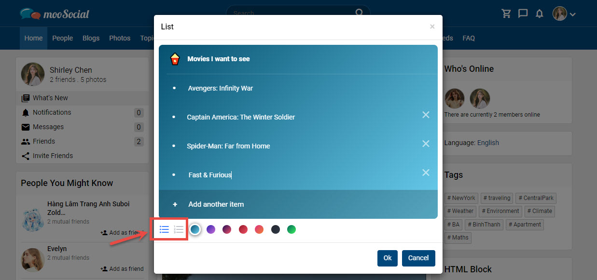Click the search magnifier icon
597x280 pixels.
point(360,13)
